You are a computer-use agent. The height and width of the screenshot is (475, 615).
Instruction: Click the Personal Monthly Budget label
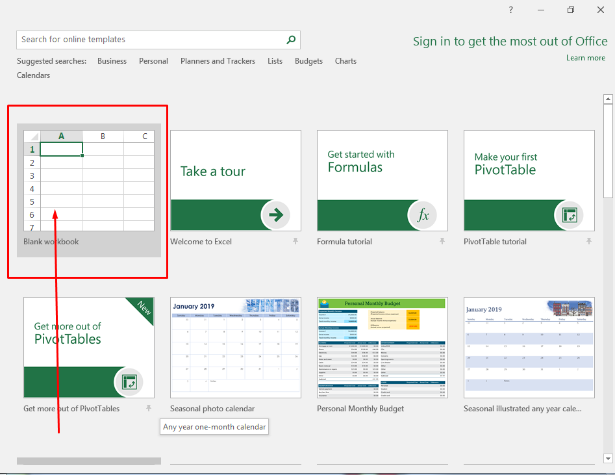tap(360, 408)
